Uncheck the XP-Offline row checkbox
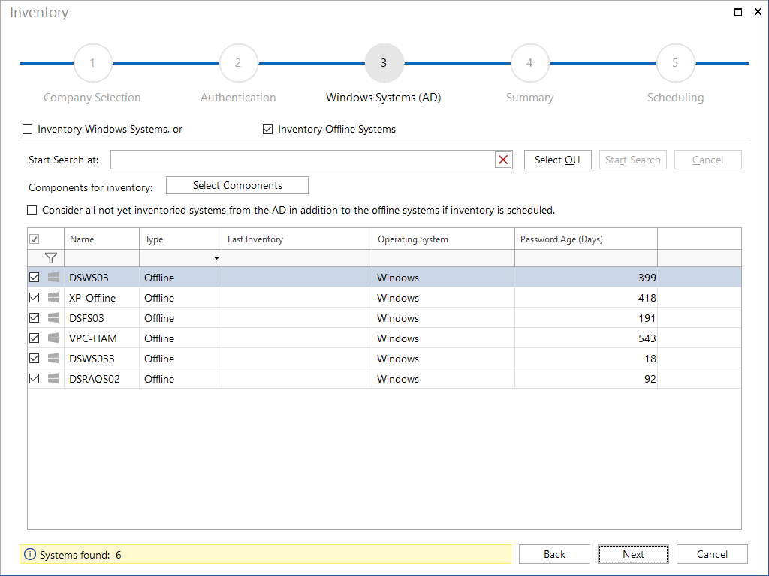 [35, 297]
